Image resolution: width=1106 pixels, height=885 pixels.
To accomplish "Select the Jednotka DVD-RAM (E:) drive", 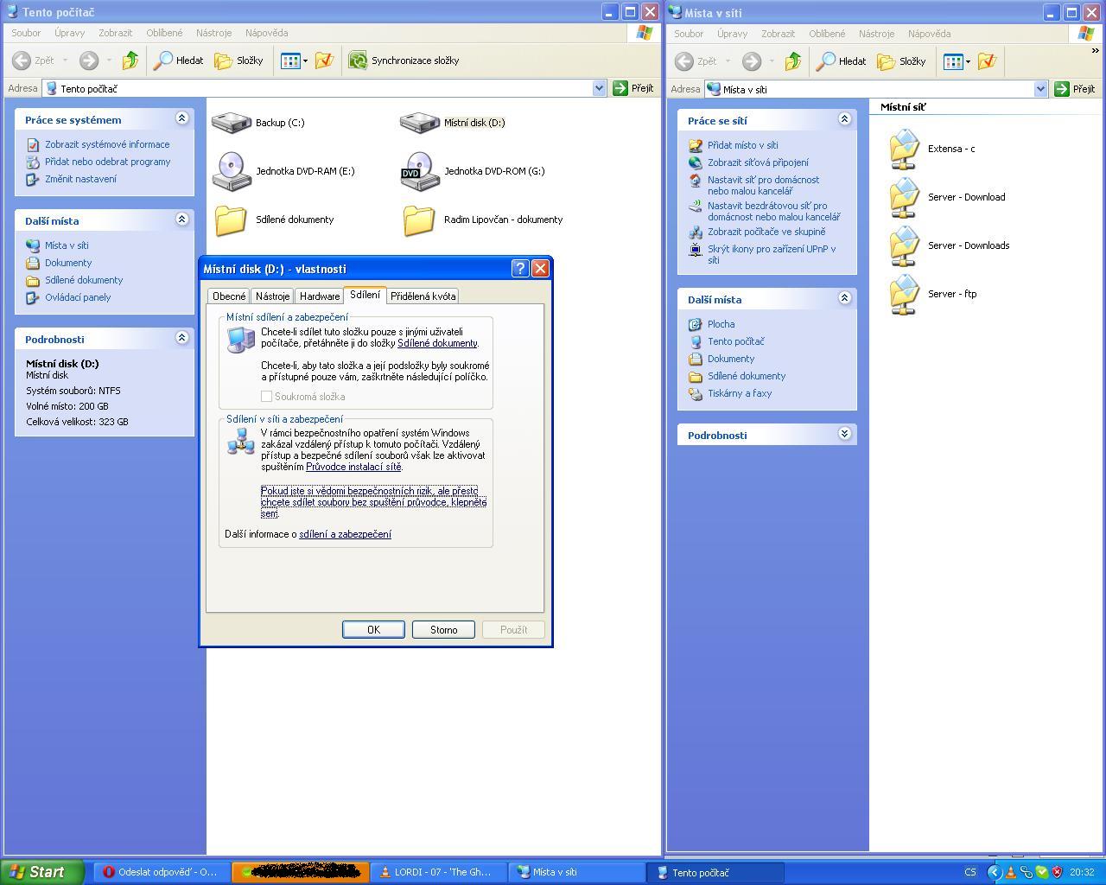I will pyautogui.click(x=232, y=171).
